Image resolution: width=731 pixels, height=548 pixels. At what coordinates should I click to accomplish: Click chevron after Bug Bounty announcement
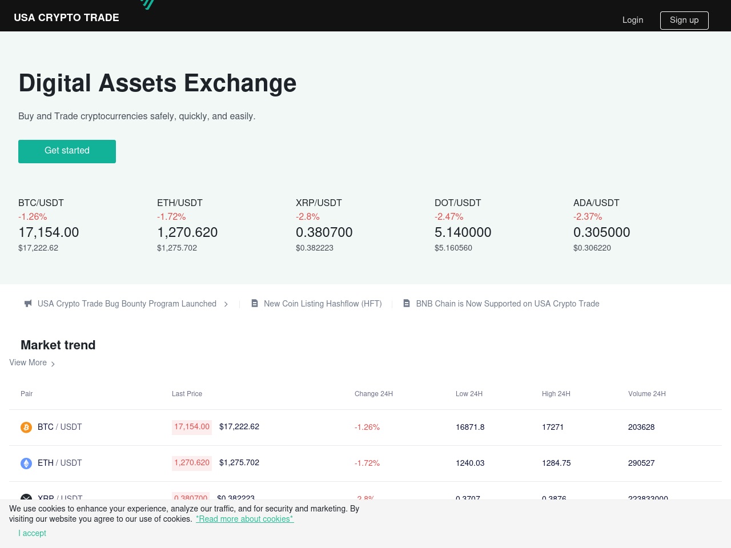226,304
